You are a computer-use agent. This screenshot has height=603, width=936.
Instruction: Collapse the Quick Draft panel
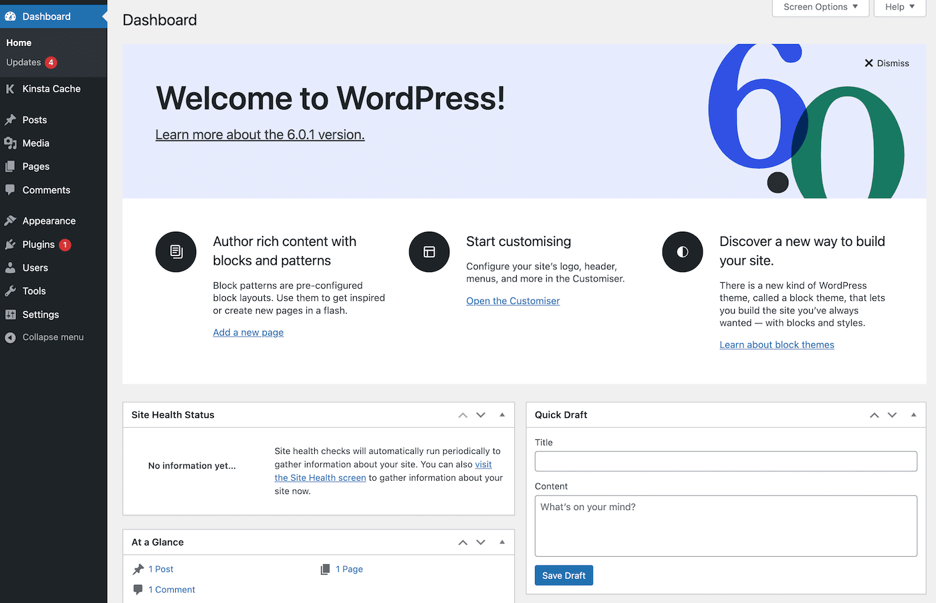(x=913, y=414)
